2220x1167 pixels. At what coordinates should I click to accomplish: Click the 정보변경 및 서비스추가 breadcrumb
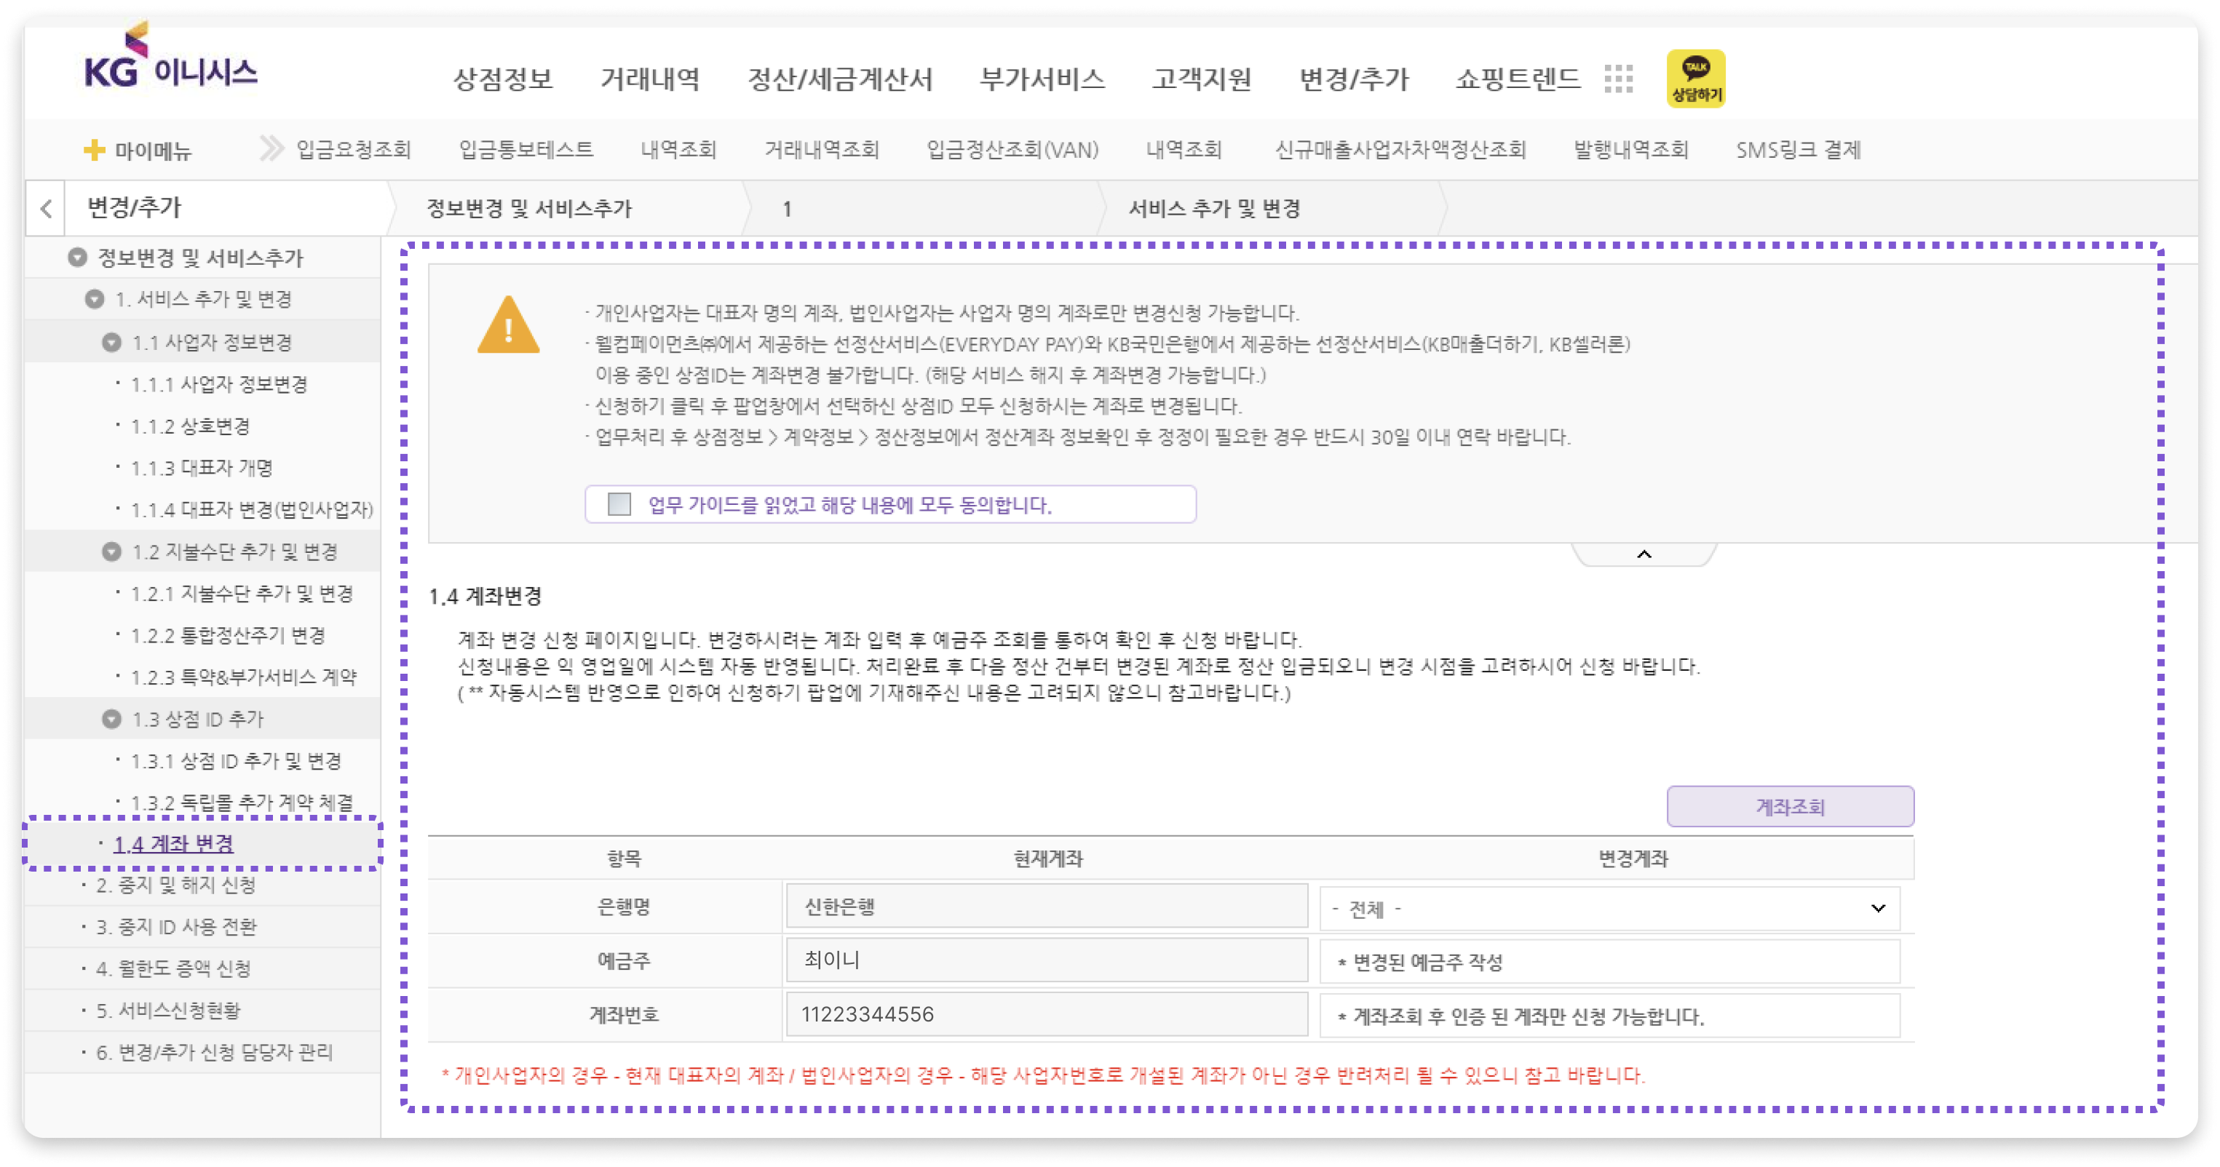(529, 208)
